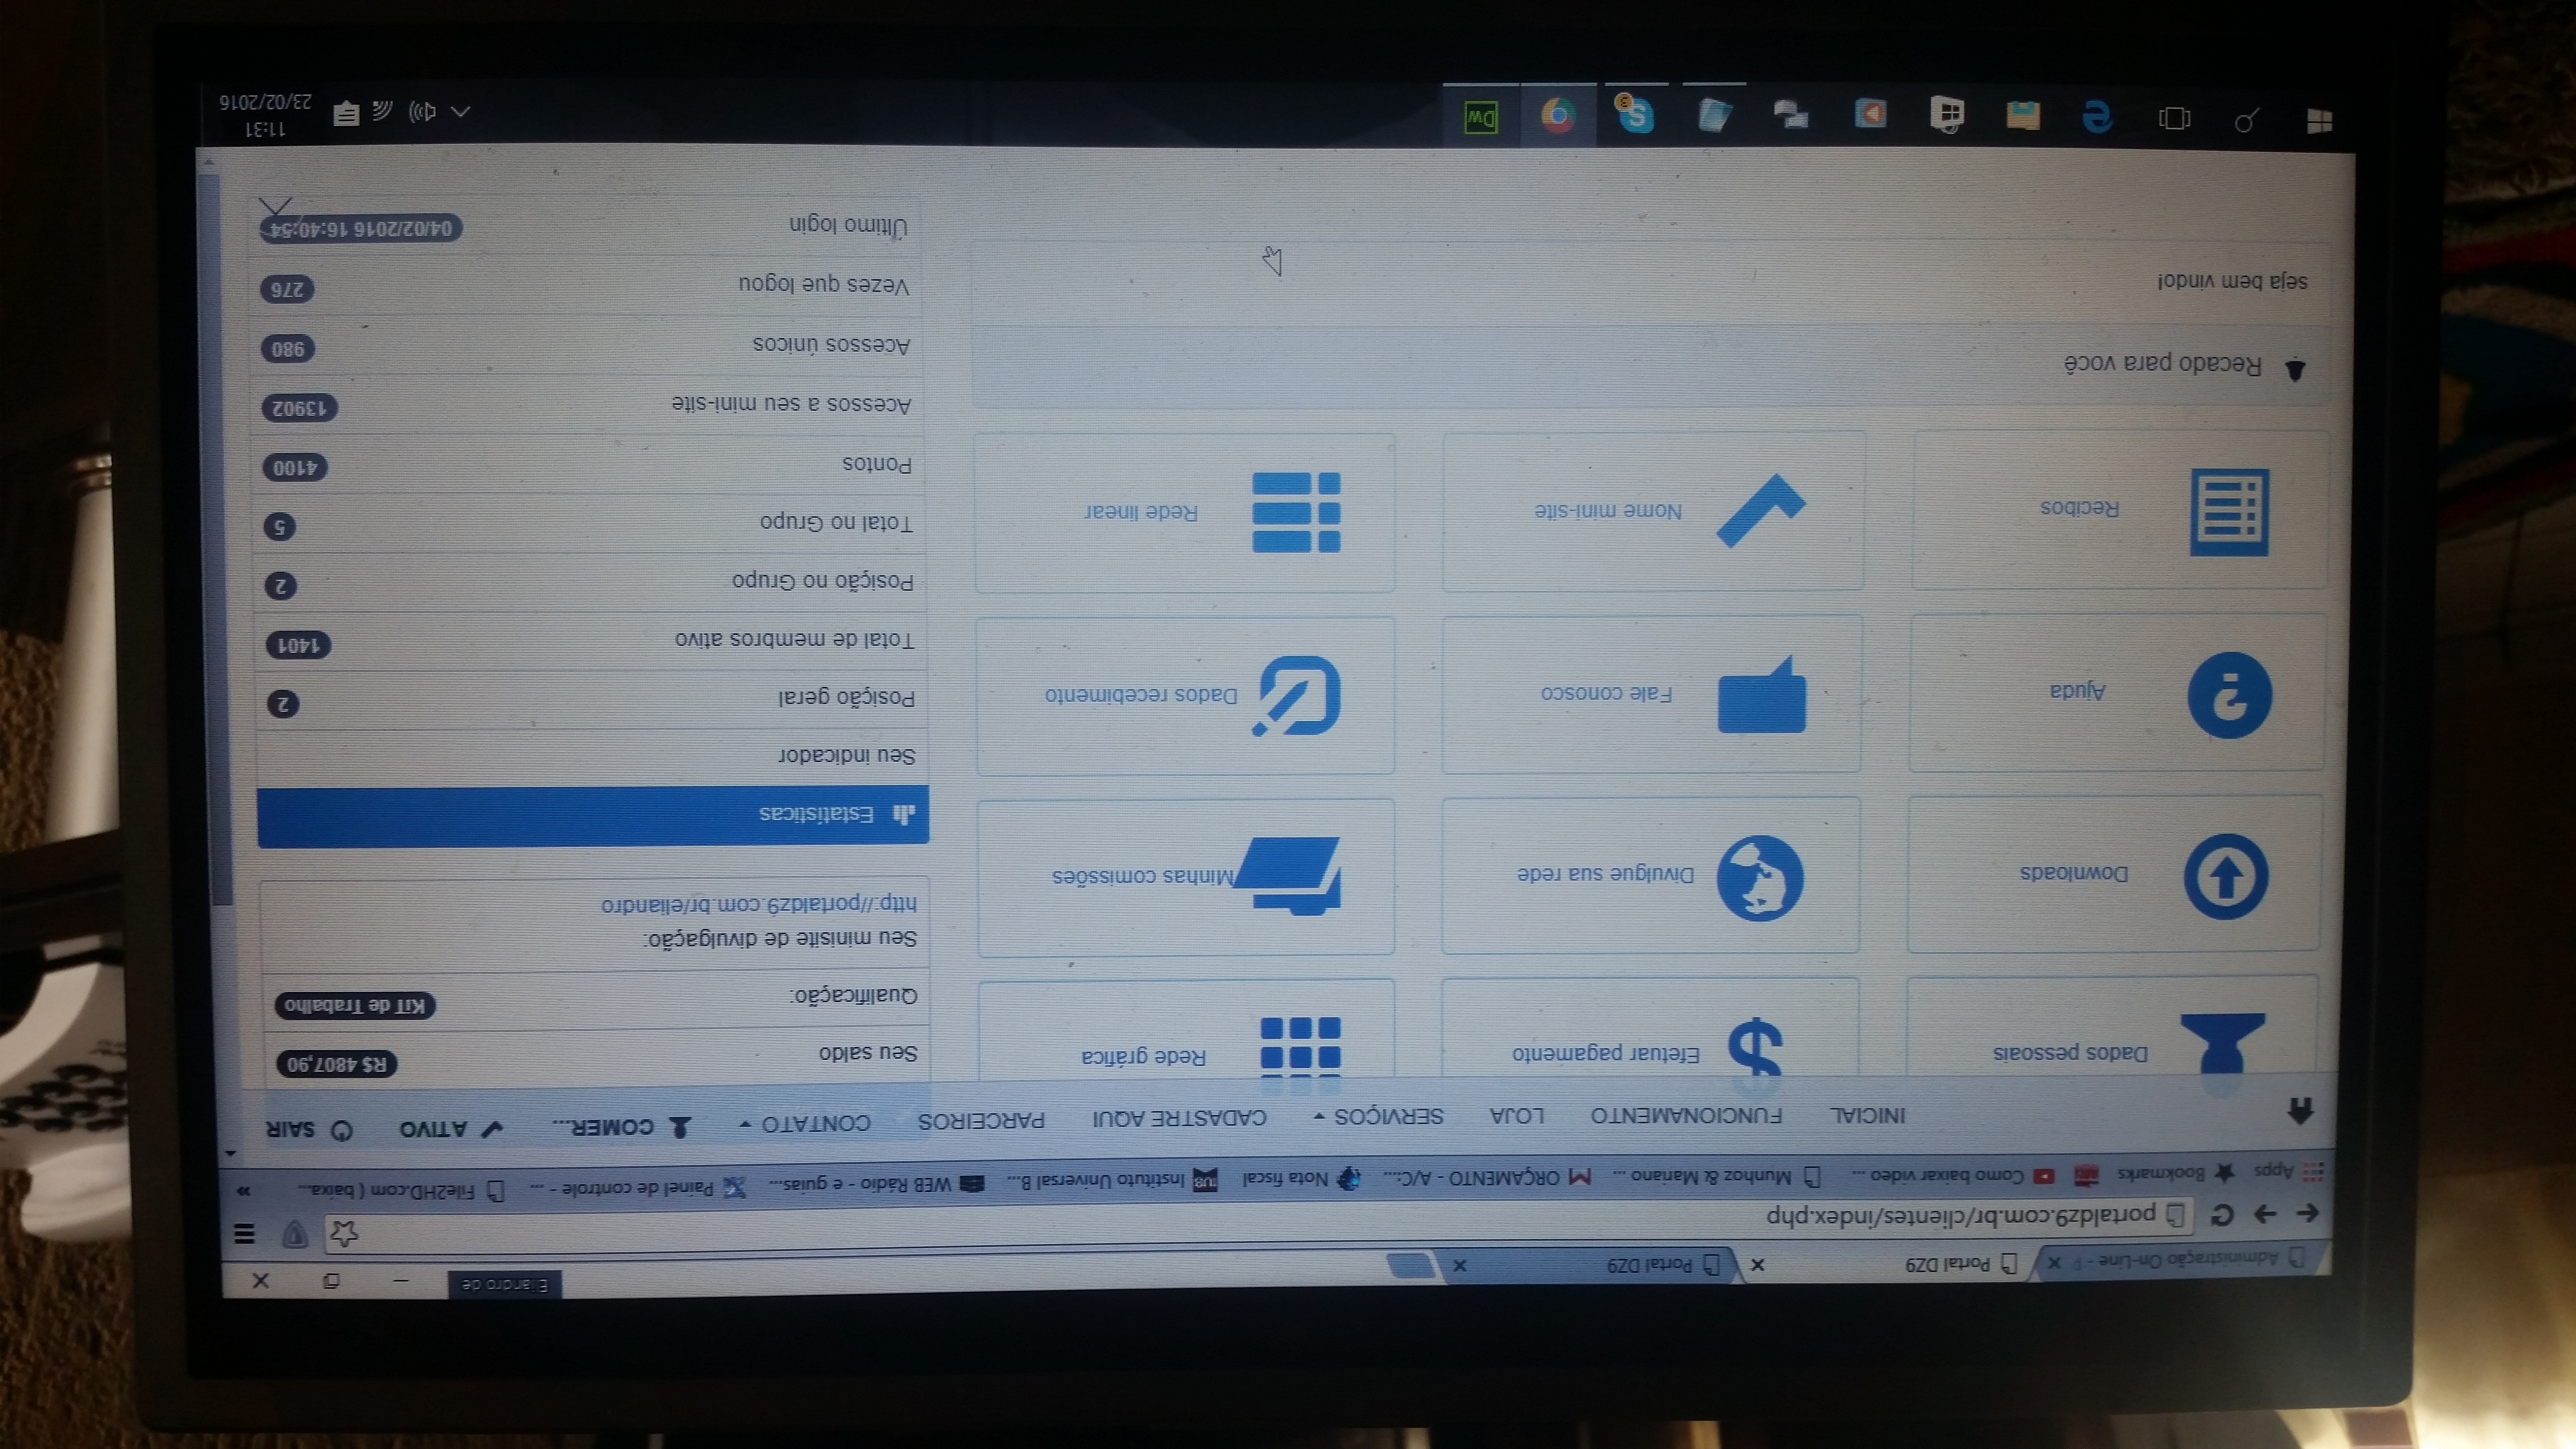
Task: Expand the SERVIÇOS dropdown menu
Action: tap(1379, 1116)
